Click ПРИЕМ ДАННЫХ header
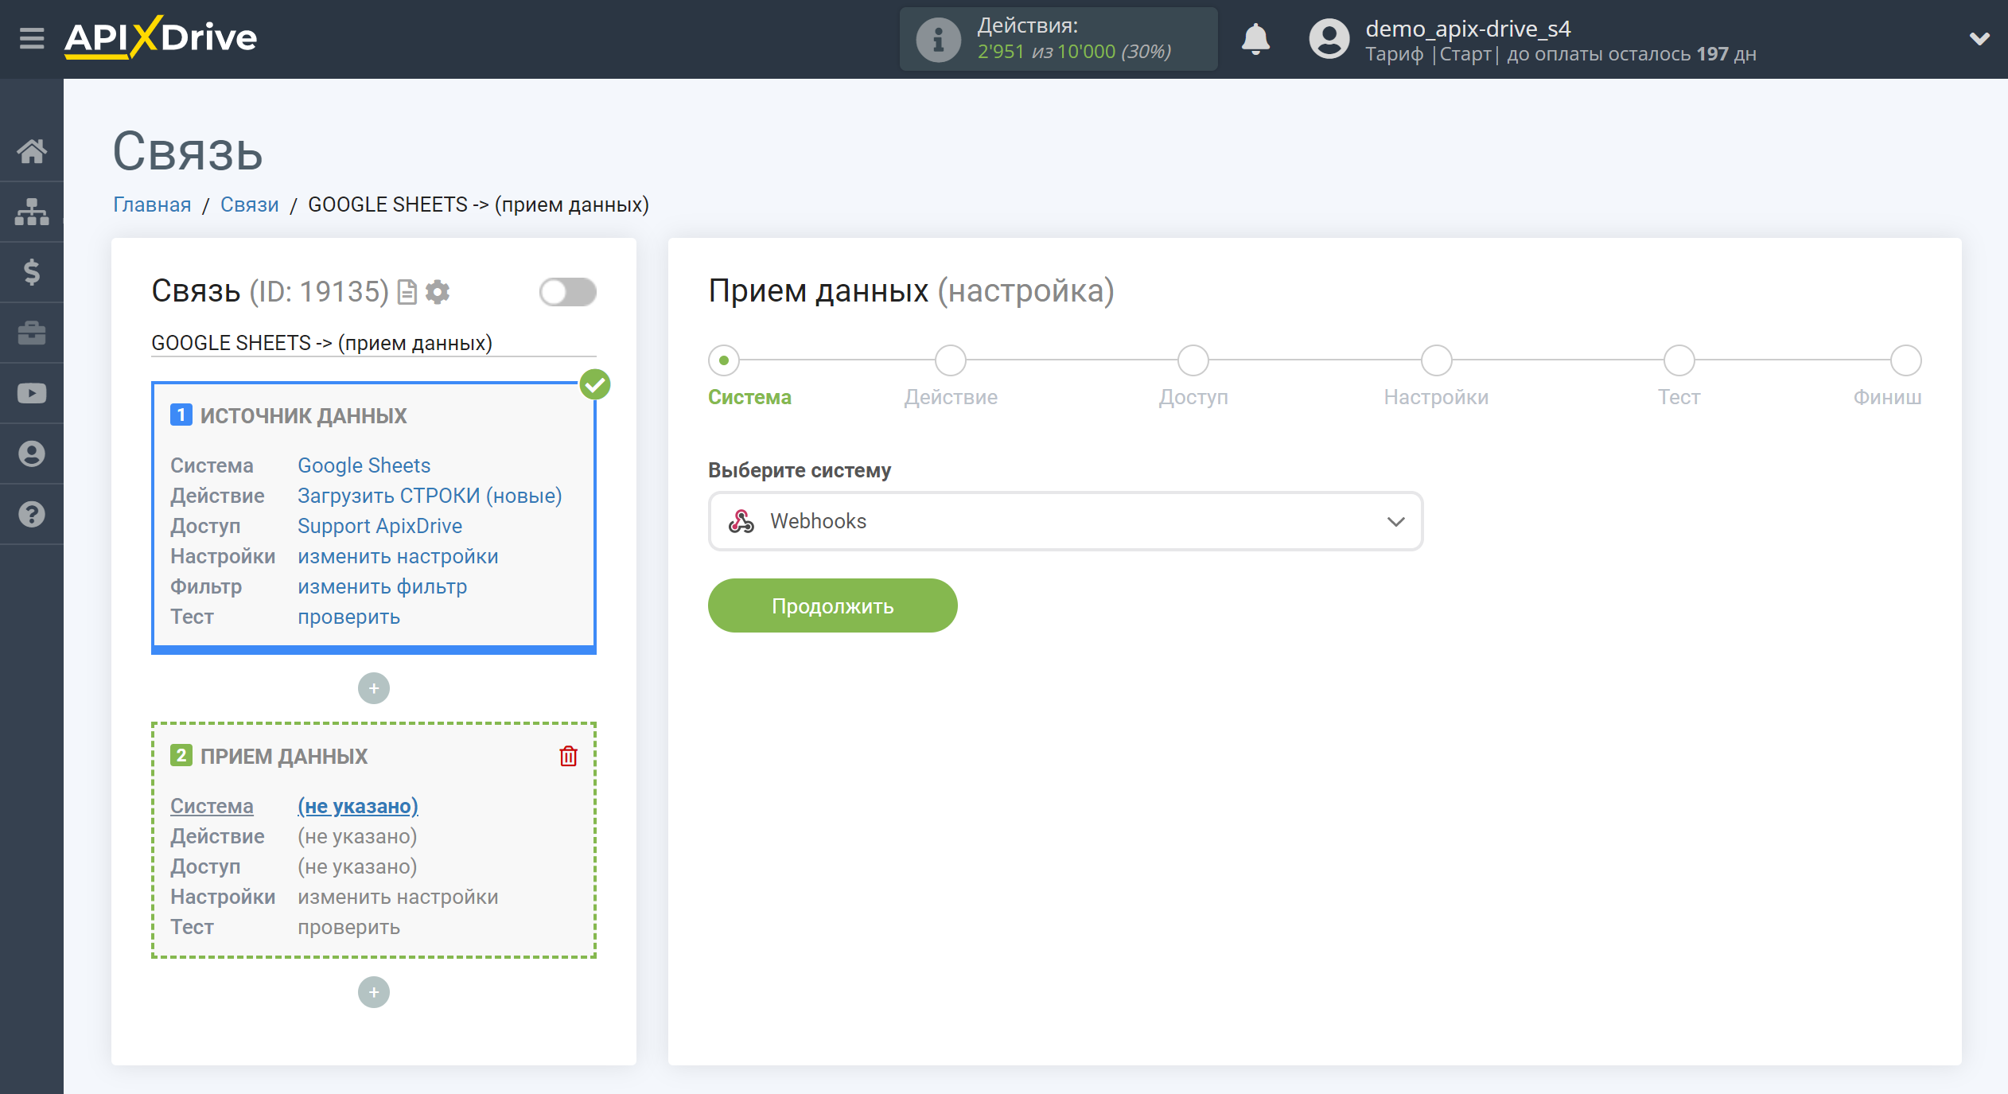This screenshot has height=1094, width=2008. (284, 756)
